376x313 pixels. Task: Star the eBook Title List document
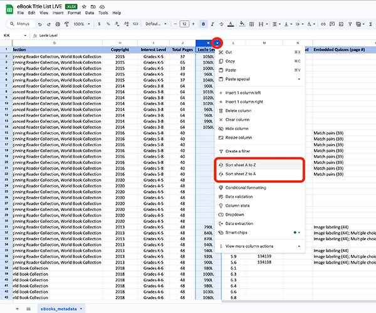(84, 6)
